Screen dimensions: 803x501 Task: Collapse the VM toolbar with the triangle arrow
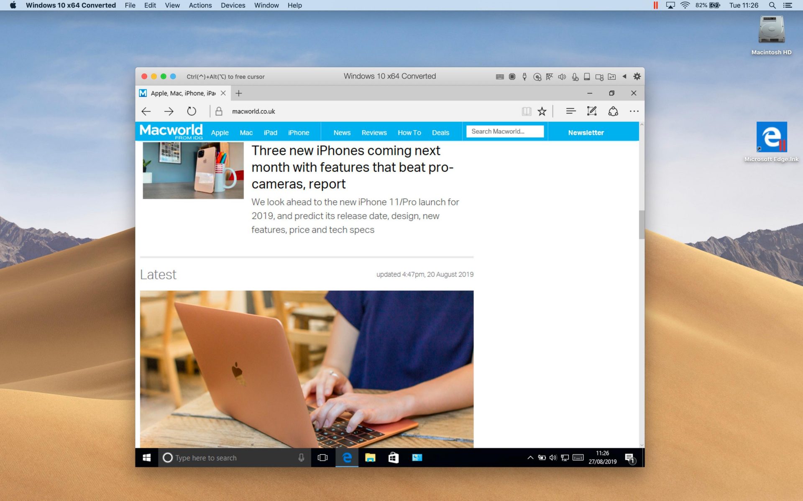[624, 76]
